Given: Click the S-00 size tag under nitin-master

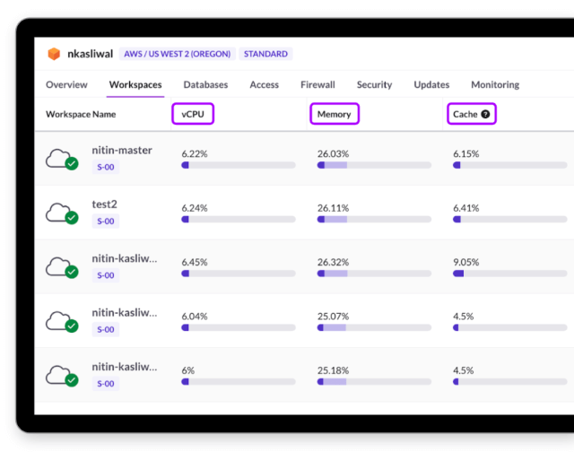Looking at the screenshot, I should point(106,167).
